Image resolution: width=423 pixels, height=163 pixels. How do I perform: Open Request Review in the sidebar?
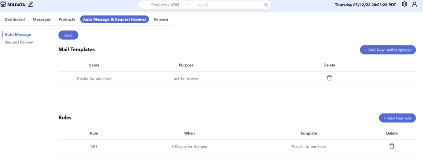(19, 42)
